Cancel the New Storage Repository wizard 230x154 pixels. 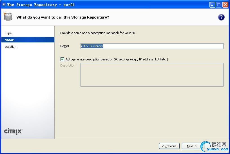coord(215,146)
